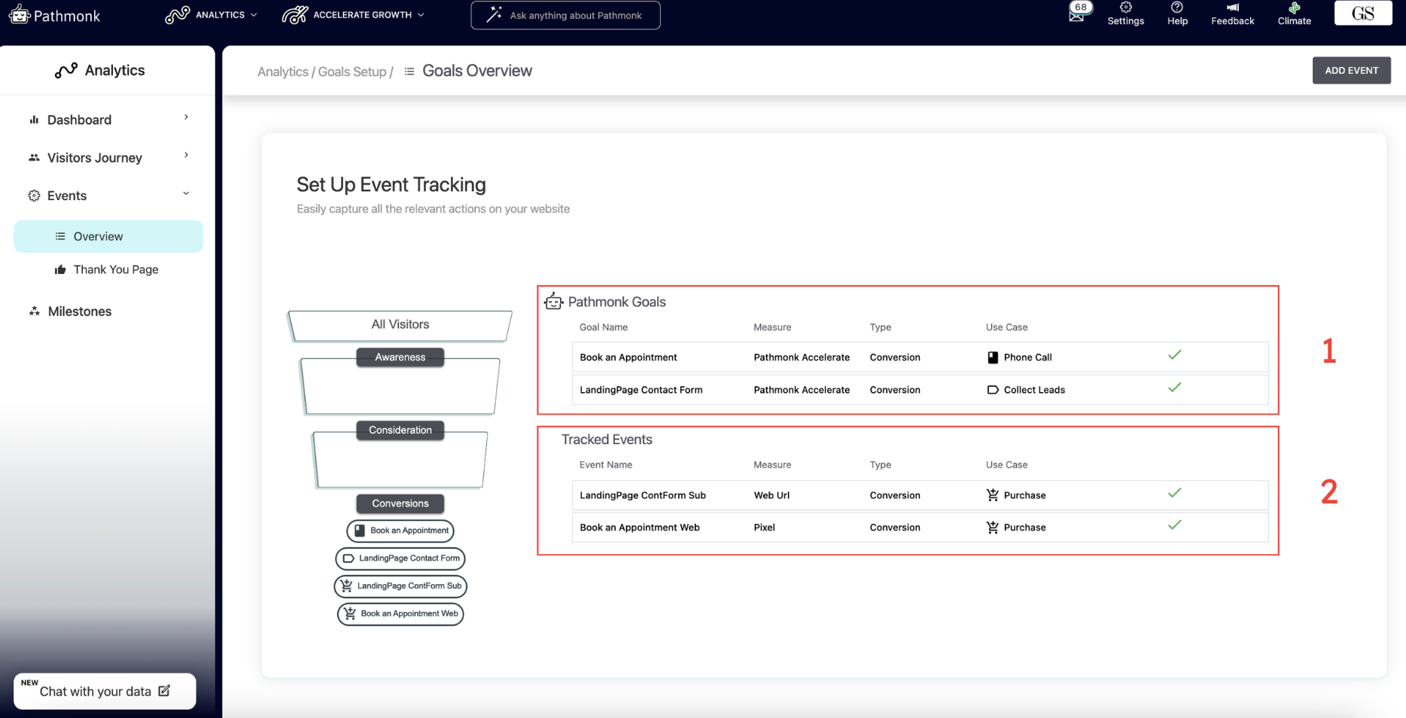
Task: Click the Analytics dropdown arrow in top bar
Action: pos(254,15)
